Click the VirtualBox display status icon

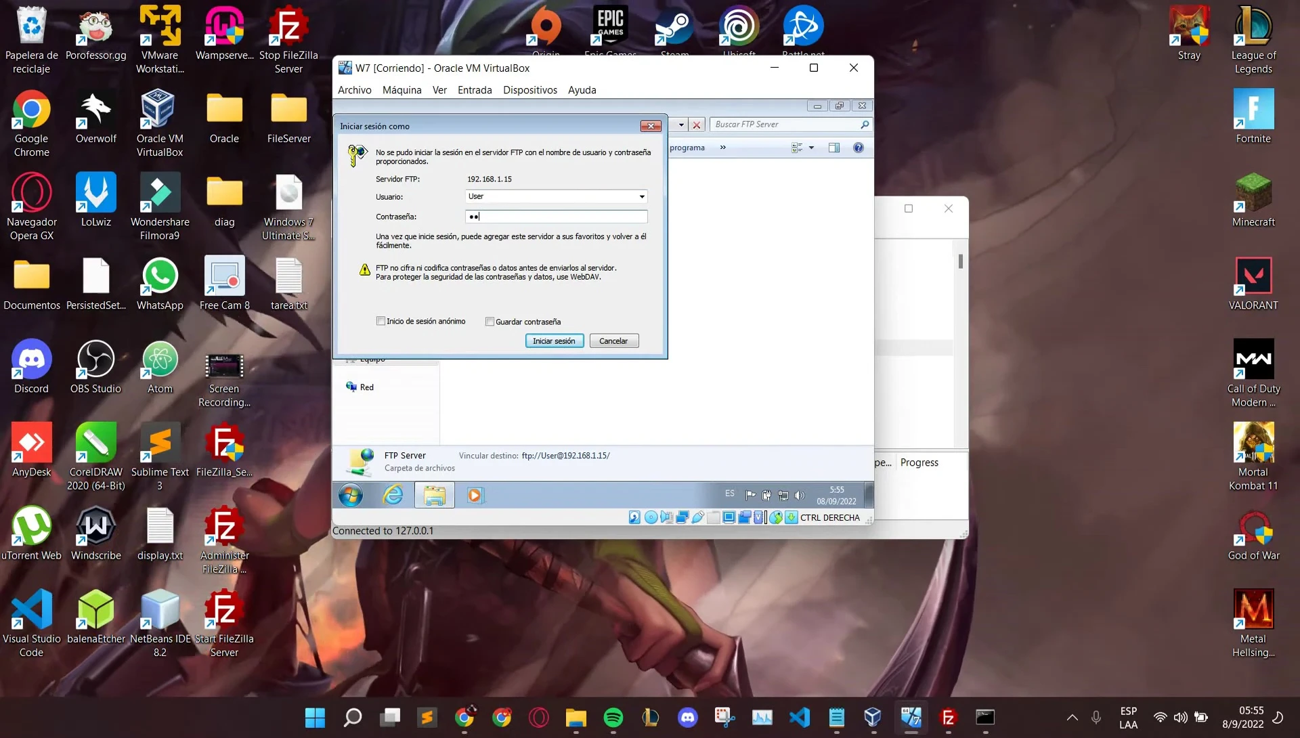[x=729, y=518]
